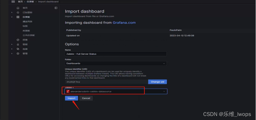This screenshot has width=256, height=120.
Task: Click the Zabbix datasource dropdown arrow
Action: (x=164, y=91)
